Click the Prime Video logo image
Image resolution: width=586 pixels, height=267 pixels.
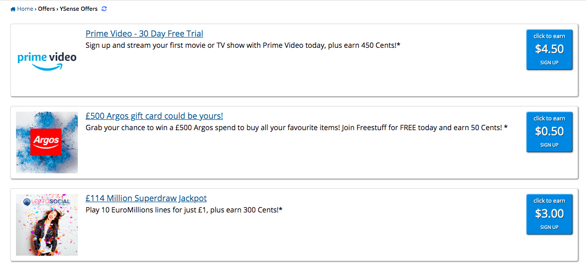(x=47, y=60)
